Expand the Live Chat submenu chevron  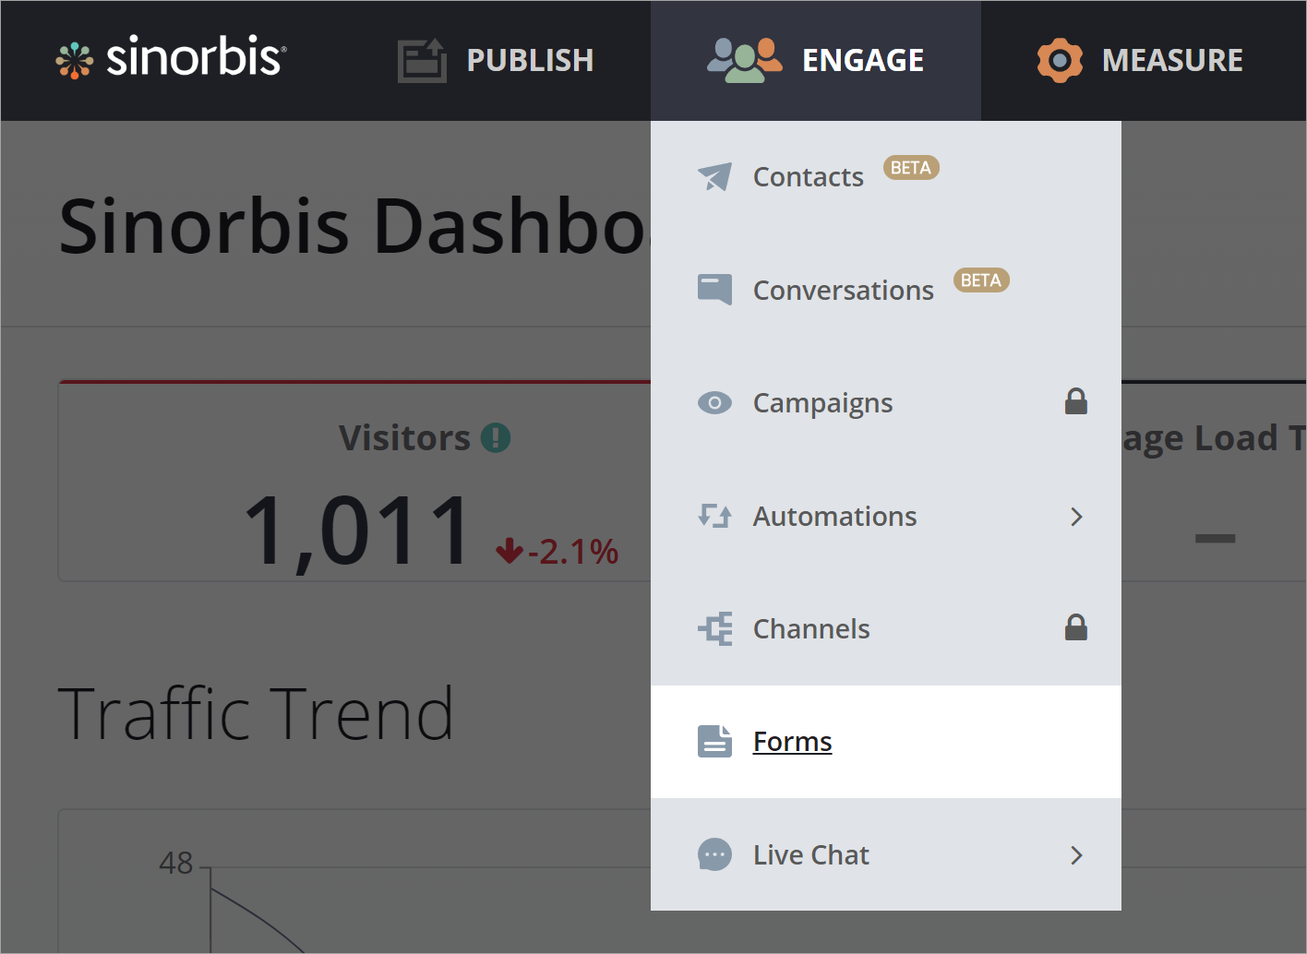tap(1076, 855)
